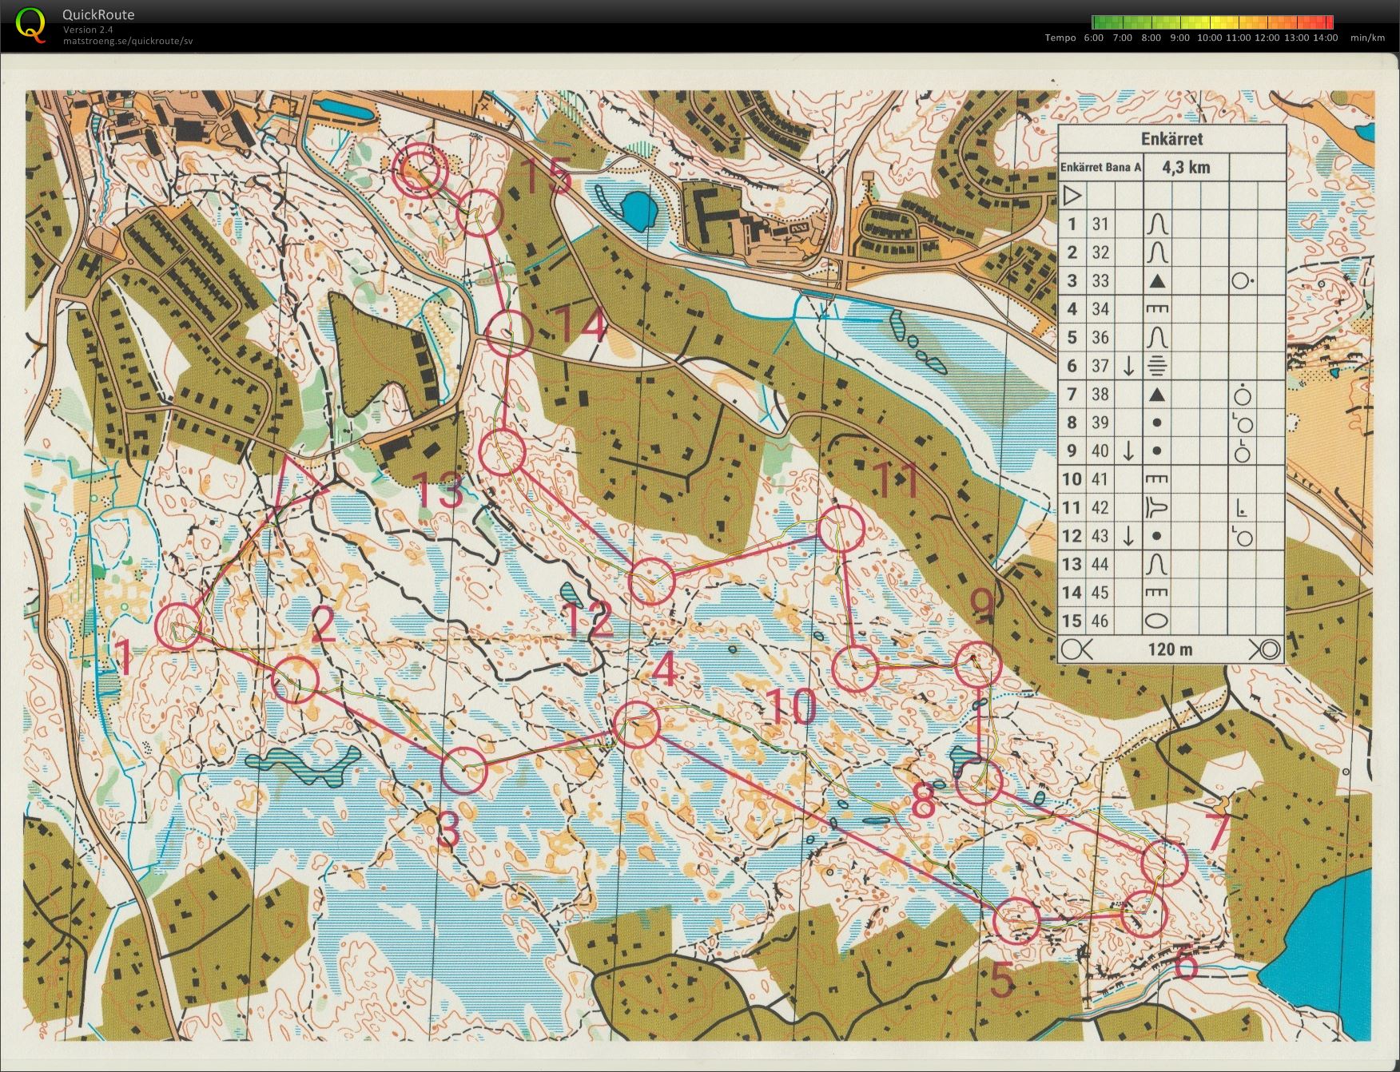Click the dot symbol in control 8 row
This screenshot has height=1072, width=1400.
(x=1157, y=423)
